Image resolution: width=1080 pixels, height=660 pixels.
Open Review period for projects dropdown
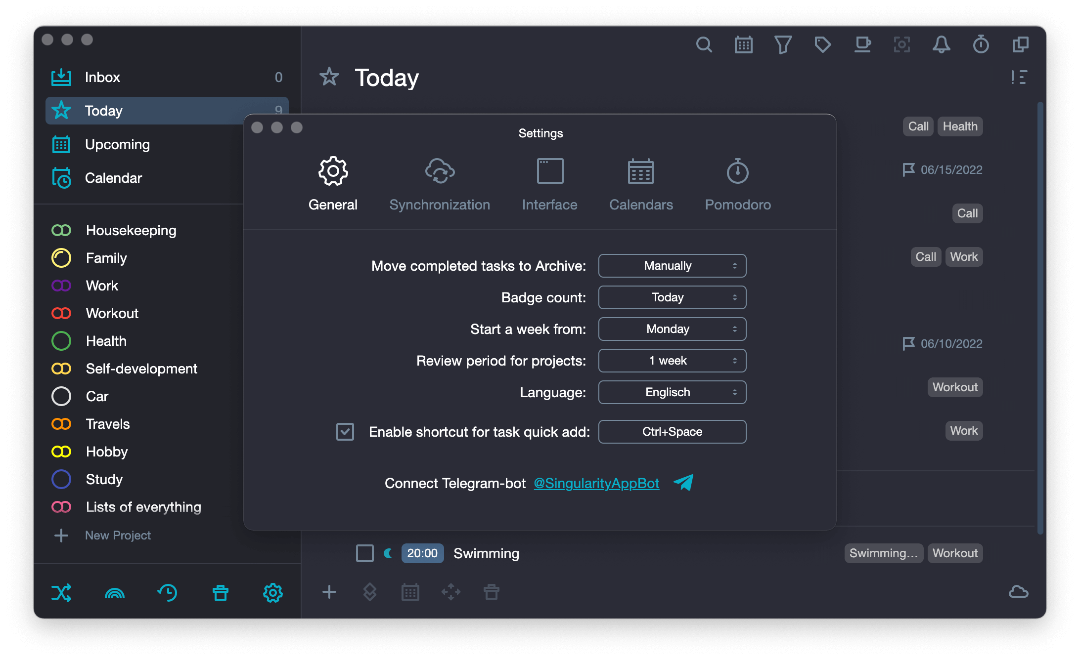[672, 361]
